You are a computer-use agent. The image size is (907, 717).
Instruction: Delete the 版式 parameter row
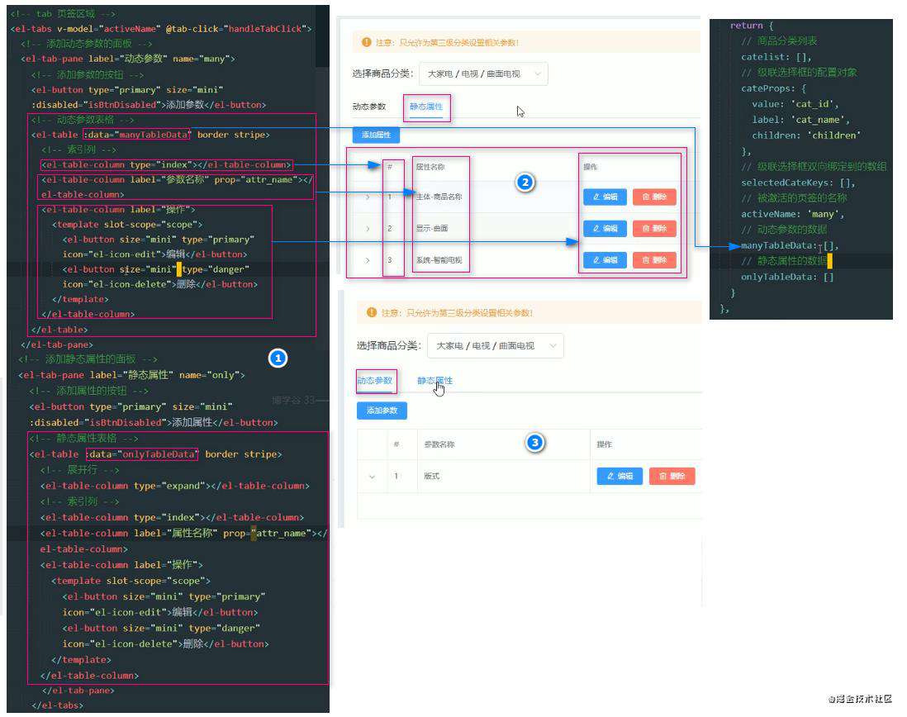(x=672, y=476)
